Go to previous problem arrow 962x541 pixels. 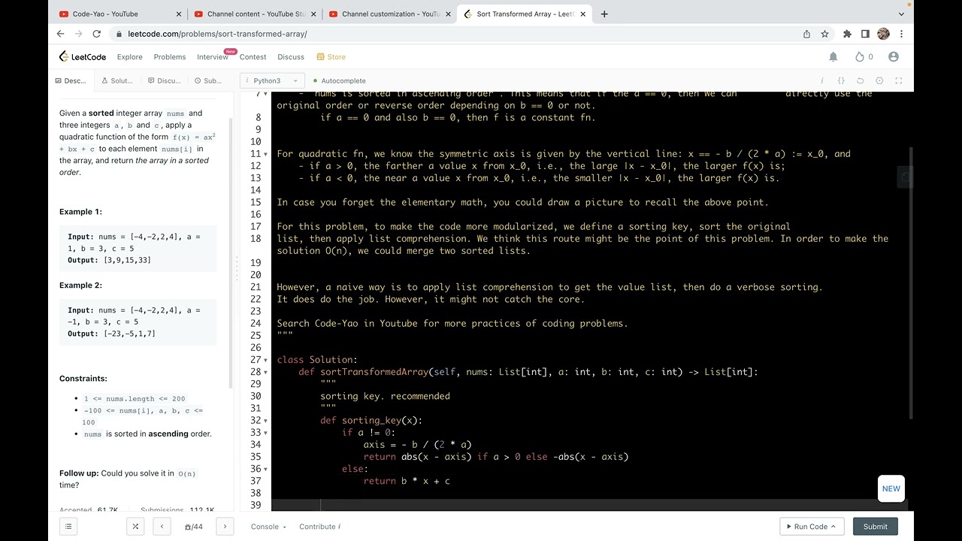tap(162, 527)
